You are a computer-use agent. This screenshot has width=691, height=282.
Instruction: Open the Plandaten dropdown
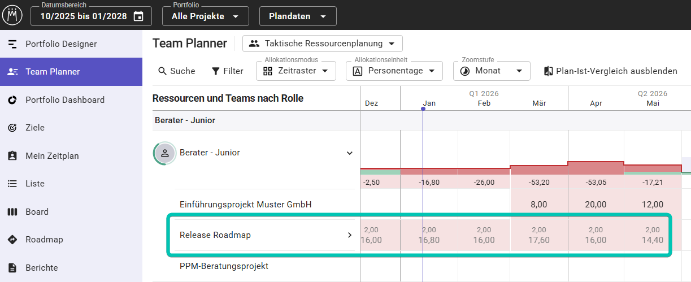click(x=298, y=16)
